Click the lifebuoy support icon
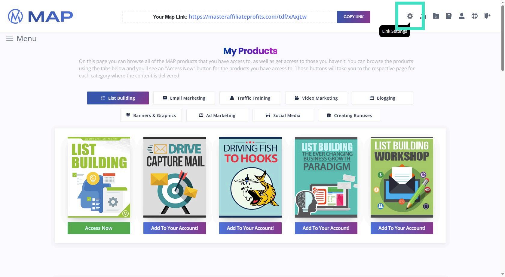This screenshot has width=505, height=277. pyautogui.click(x=475, y=16)
